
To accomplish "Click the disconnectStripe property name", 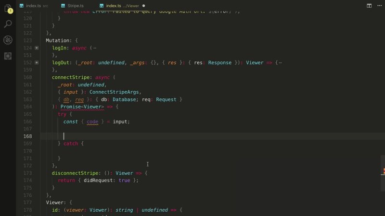I will coord(75,173).
